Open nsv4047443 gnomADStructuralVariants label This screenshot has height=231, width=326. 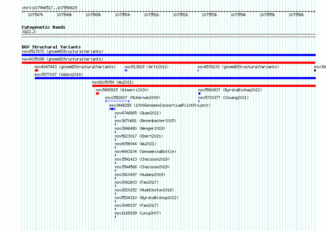[x=75, y=67]
